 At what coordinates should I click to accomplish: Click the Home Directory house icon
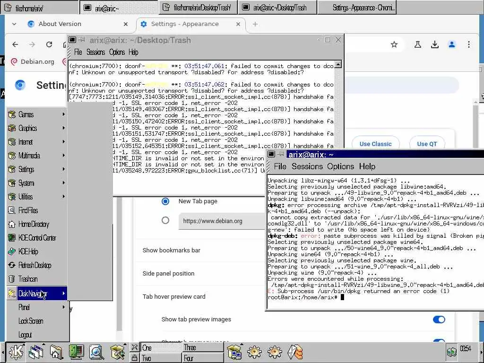(x=12, y=224)
